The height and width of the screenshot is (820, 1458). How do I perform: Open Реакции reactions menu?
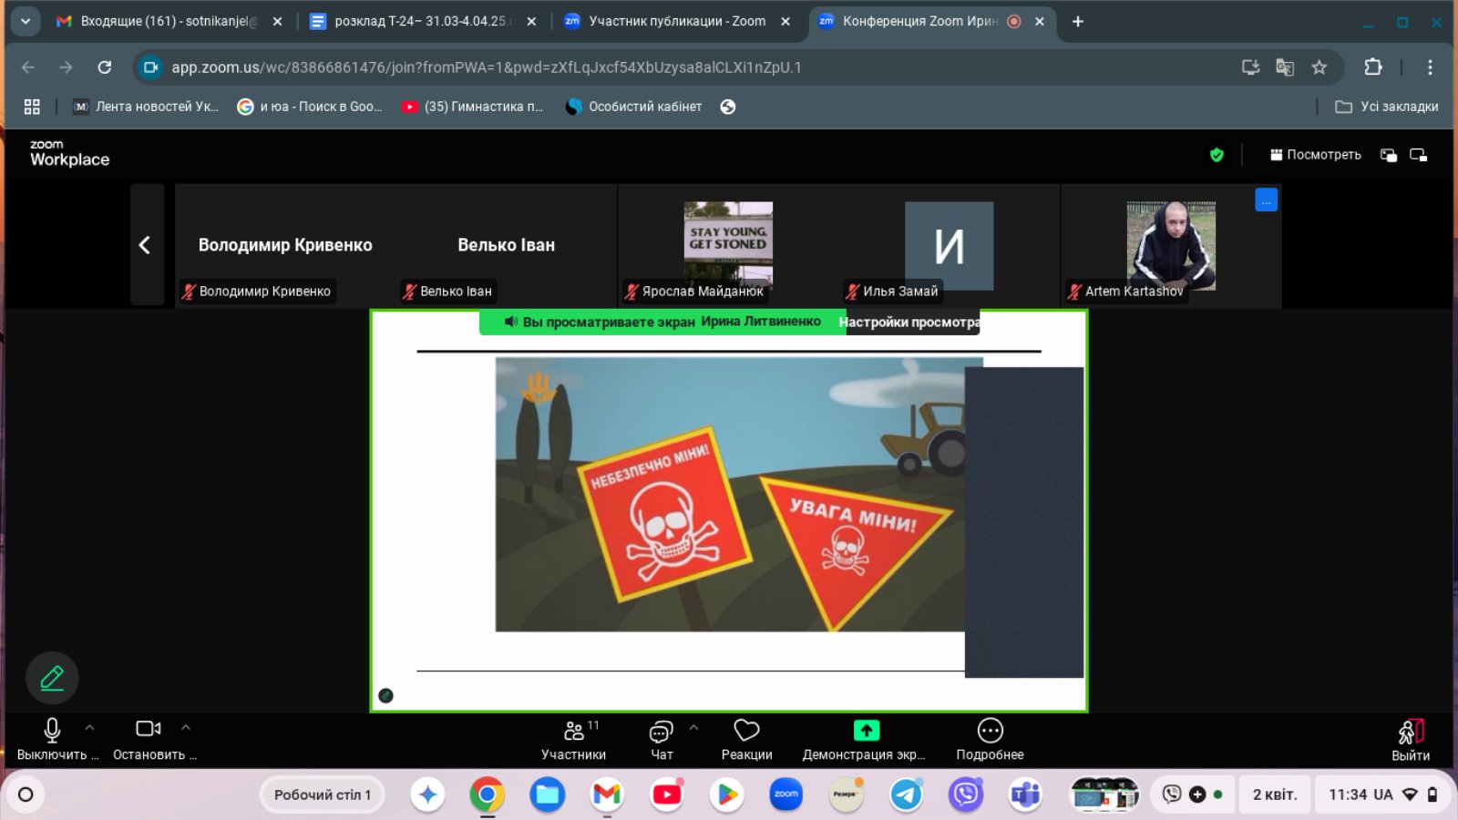pyautogui.click(x=746, y=739)
